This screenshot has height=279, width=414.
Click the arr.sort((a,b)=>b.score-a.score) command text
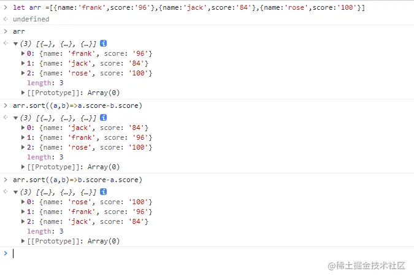point(77,180)
